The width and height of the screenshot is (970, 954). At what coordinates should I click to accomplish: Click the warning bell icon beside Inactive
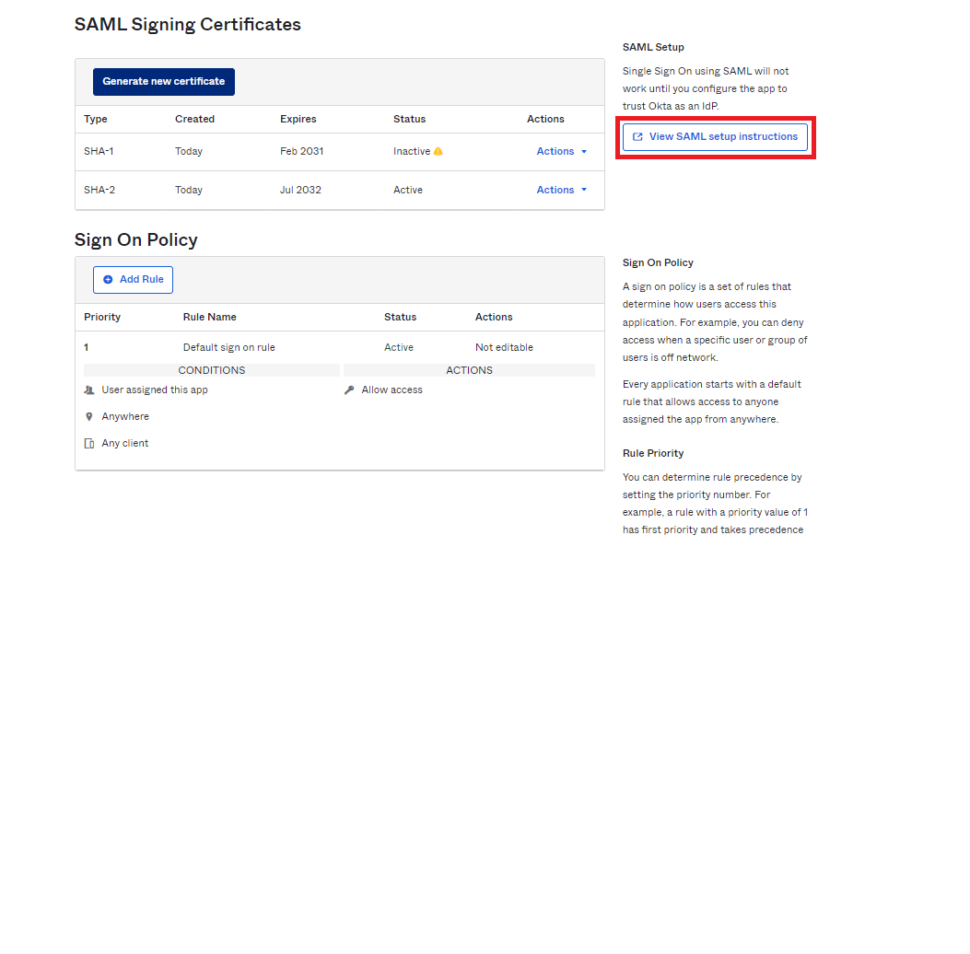tap(438, 151)
